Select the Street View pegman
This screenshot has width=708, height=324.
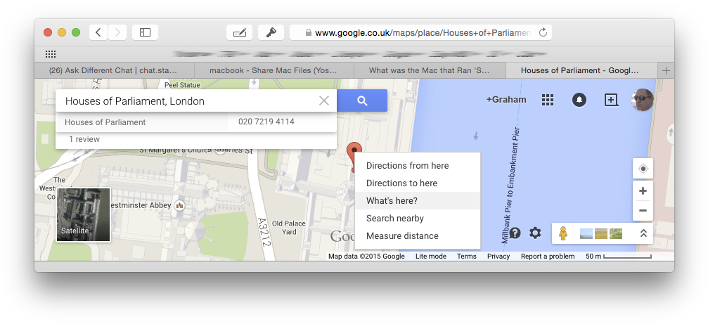click(562, 233)
